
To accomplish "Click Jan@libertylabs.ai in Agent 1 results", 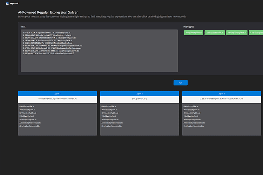I will (27, 106).
